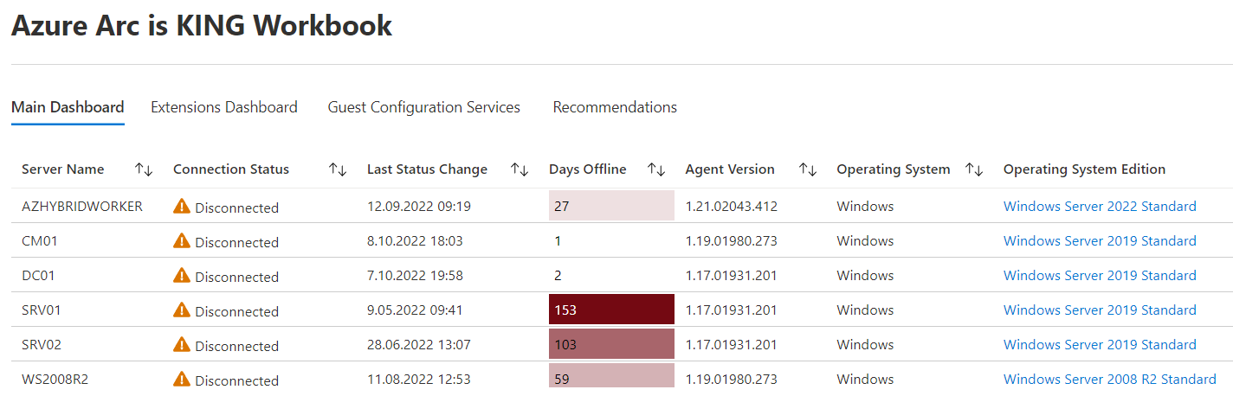The width and height of the screenshot is (1233, 396).
Task: Click date 7.10.2022 19:58
Action: [415, 276]
